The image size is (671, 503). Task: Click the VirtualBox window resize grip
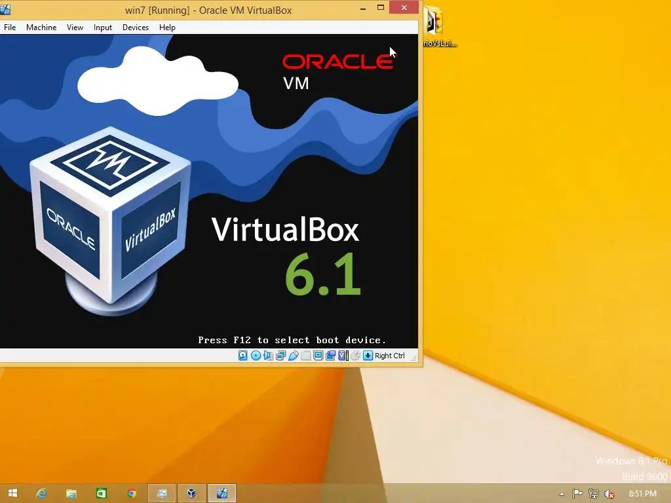413,358
